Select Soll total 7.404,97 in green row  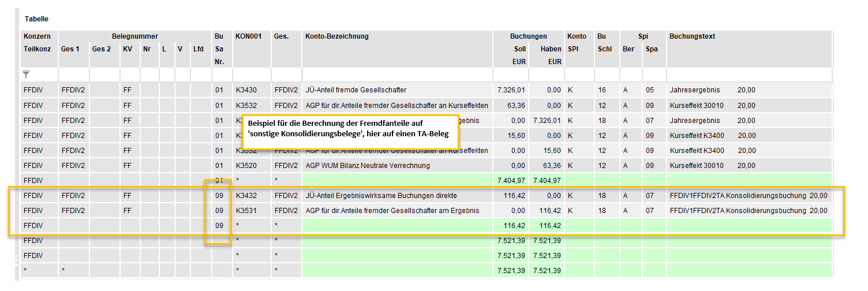click(x=511, y=181)
